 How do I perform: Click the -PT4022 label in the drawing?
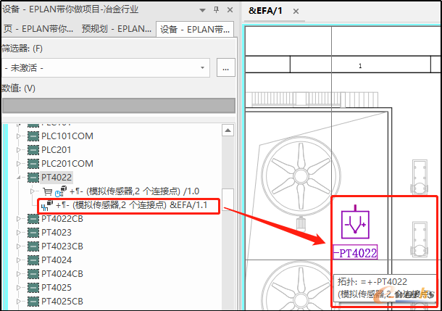point(355,252)
